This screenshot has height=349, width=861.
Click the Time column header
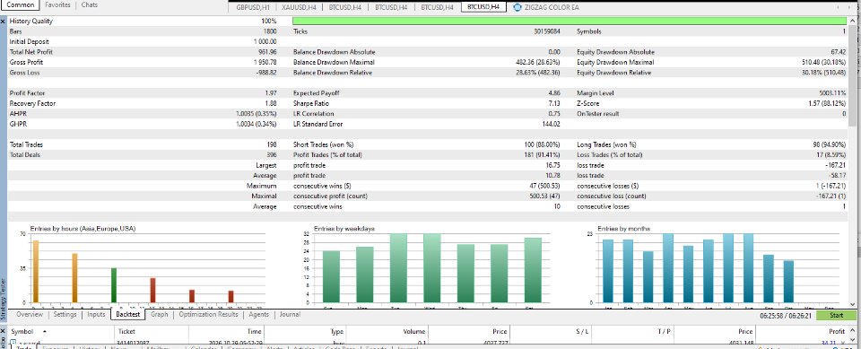click(226, 332)
